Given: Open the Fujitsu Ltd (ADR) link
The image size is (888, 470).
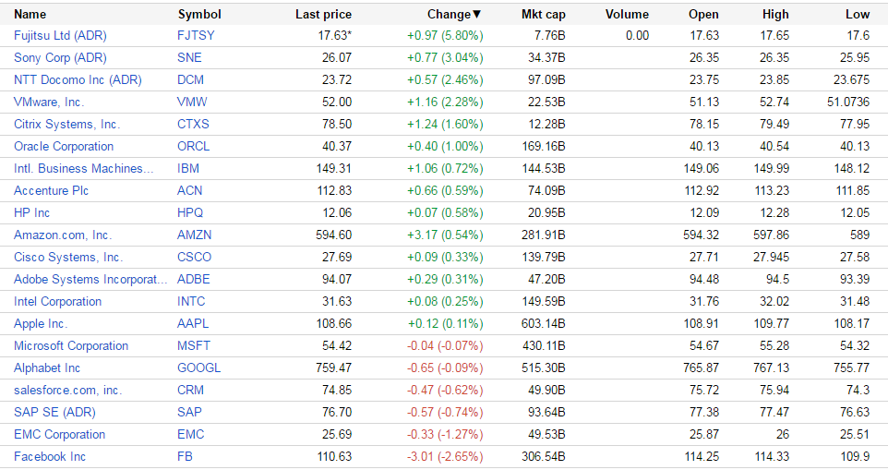Looking at the screenshot, I should tap(60, 35).
